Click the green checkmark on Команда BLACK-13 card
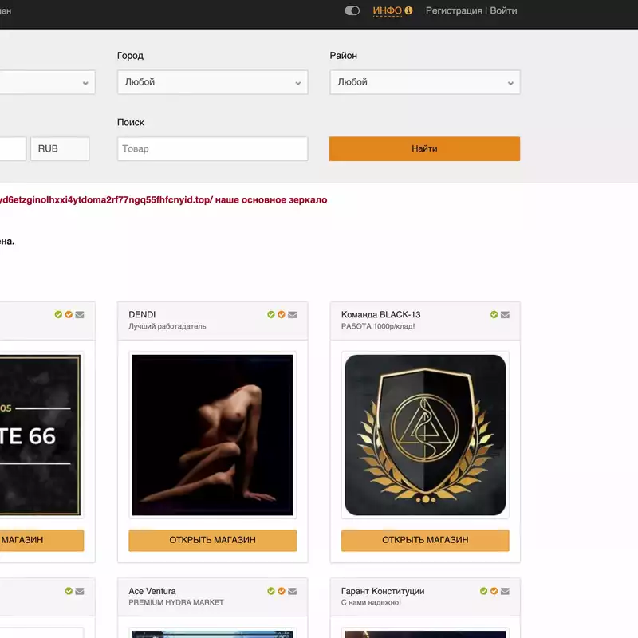Image resolution: width=638 pixels, height=638 pixels. pyautogui.click(x=494, y=315)
